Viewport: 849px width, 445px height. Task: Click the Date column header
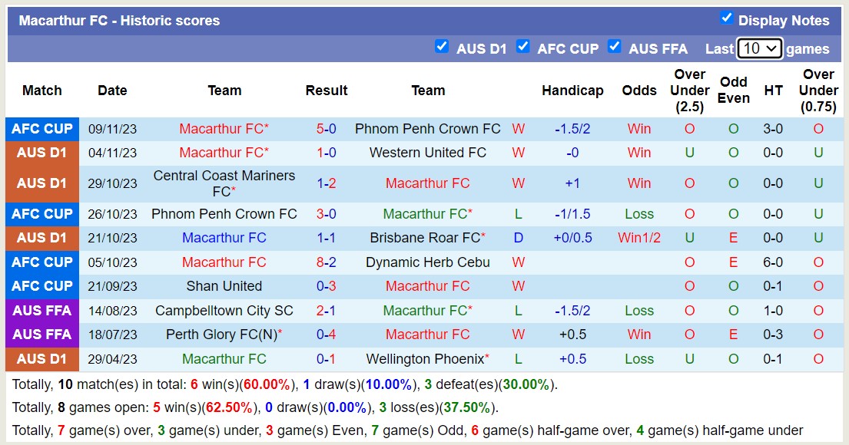pyautogui.click(x=112, y=91)
